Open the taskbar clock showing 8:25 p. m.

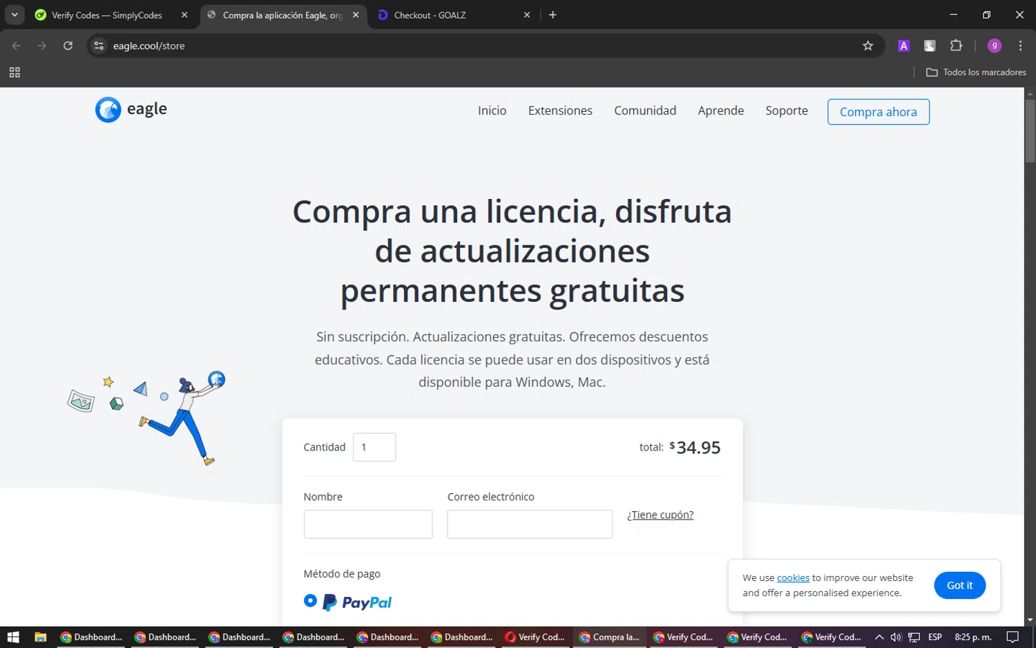[x=972, y=637]
